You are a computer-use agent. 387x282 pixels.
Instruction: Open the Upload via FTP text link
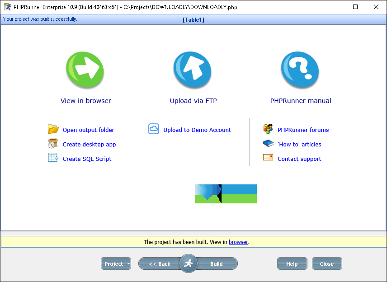click(x=193, y=101)
